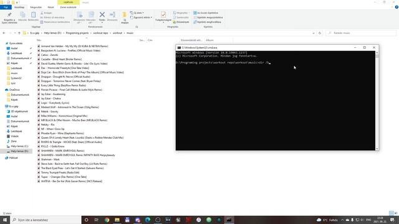Click 'Programing projects' in the address breadcrumb
Viewport: 399px width, 224px height.
[77, 33]
